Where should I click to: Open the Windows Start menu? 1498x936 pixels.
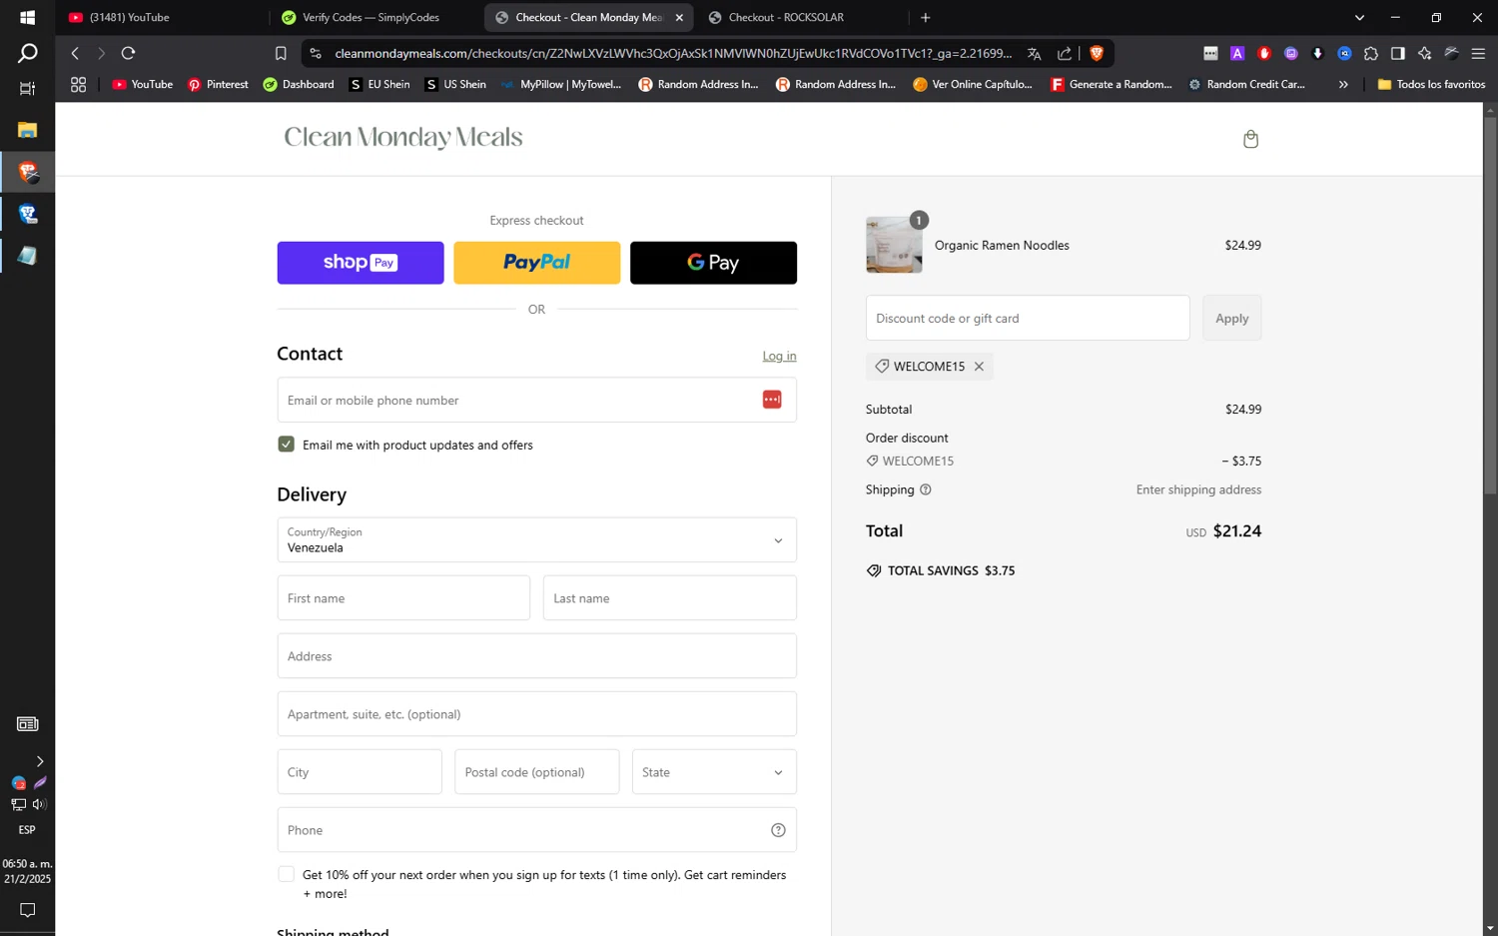(27, 17)
